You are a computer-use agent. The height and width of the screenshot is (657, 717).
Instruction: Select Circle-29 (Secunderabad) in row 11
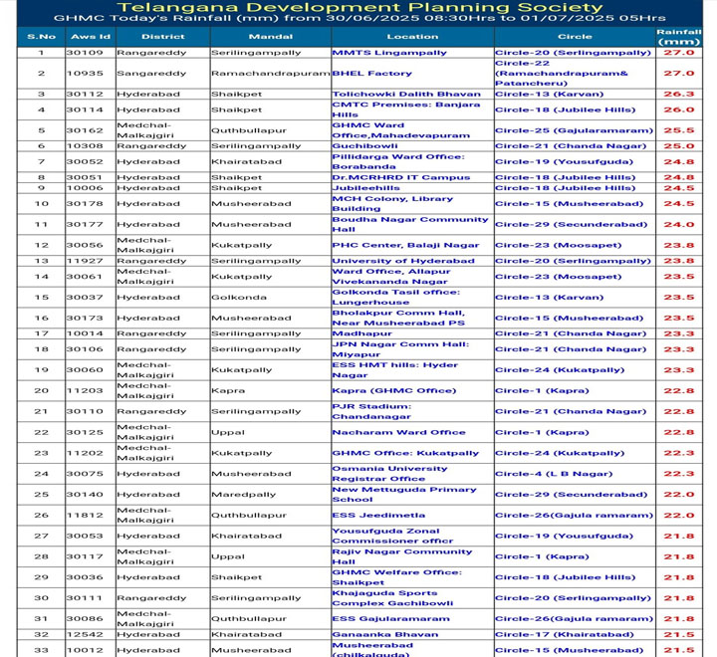[x=572, y=225]
